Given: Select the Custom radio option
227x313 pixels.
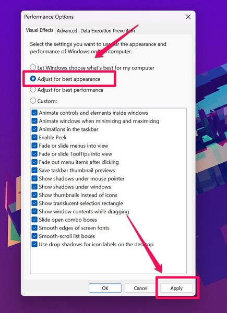Looking at the screenshot, I should [33, 101].
